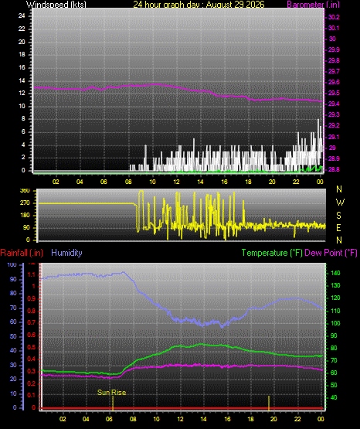The width and height of the screenshot is (360, 429).
Task: Click the 270 value on the direction axis
Action: [x=25, y=203]
